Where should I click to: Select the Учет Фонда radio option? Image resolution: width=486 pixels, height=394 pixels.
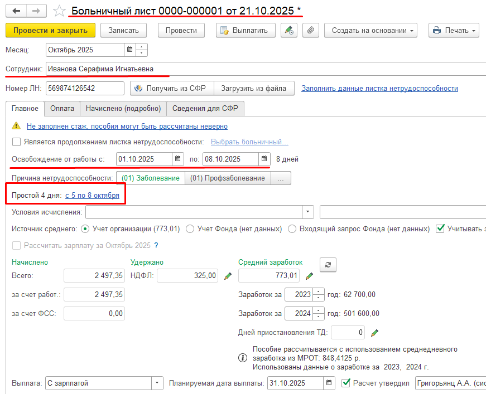[x=190, y=229]
